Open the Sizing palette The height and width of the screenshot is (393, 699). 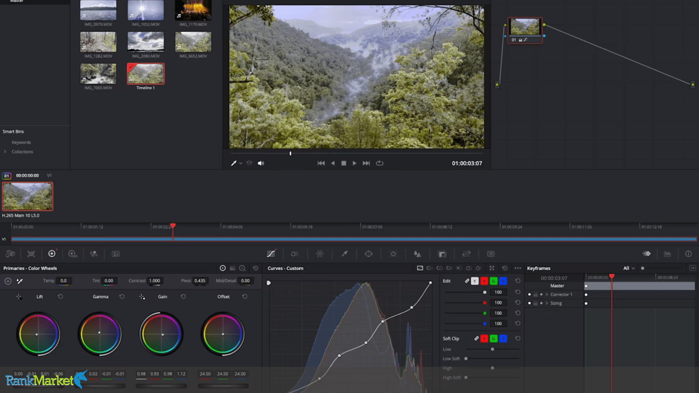466,254
